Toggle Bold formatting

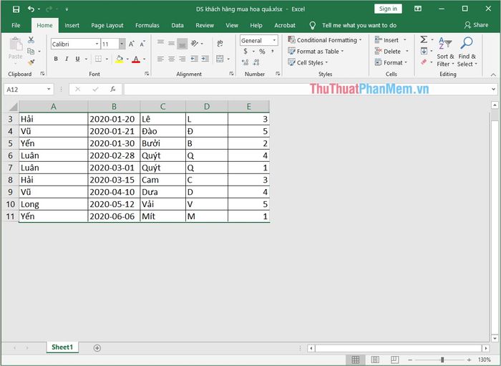[56, 59]
